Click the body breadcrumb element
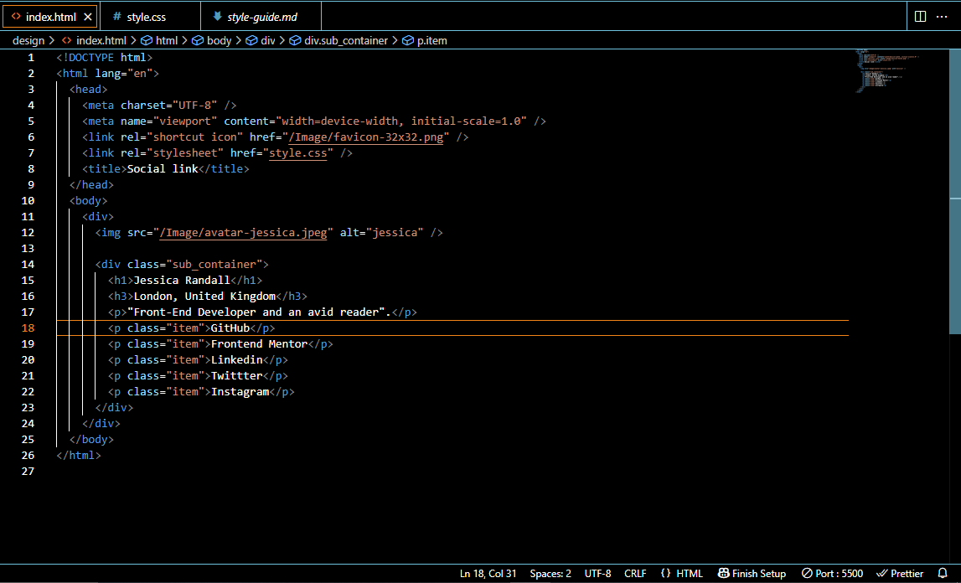 pos(219,40)
